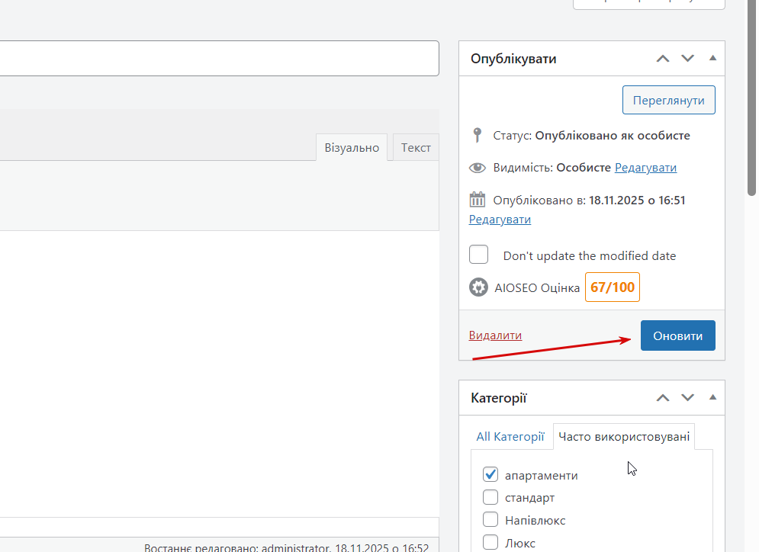Click the published date calendar icon
The height and width of the screenshot is (552, 759).
[x=478, y=201]
